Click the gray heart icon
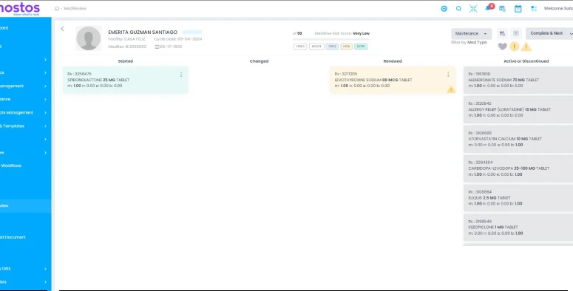Image resolution: width=573 pixels, height=291 pixels. 503,47
